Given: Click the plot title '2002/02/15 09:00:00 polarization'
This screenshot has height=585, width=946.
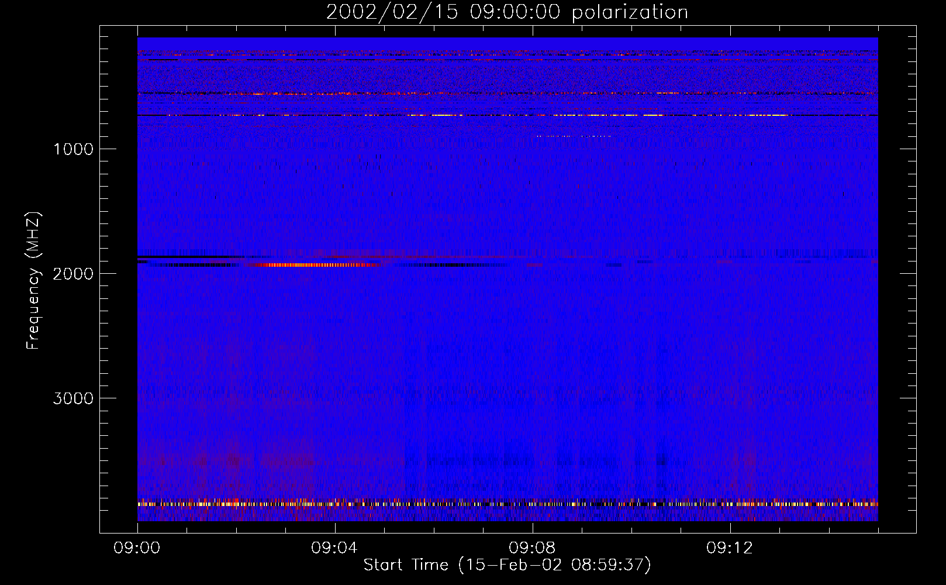Looking at the screenshot, I should click(x=507, y=12).
